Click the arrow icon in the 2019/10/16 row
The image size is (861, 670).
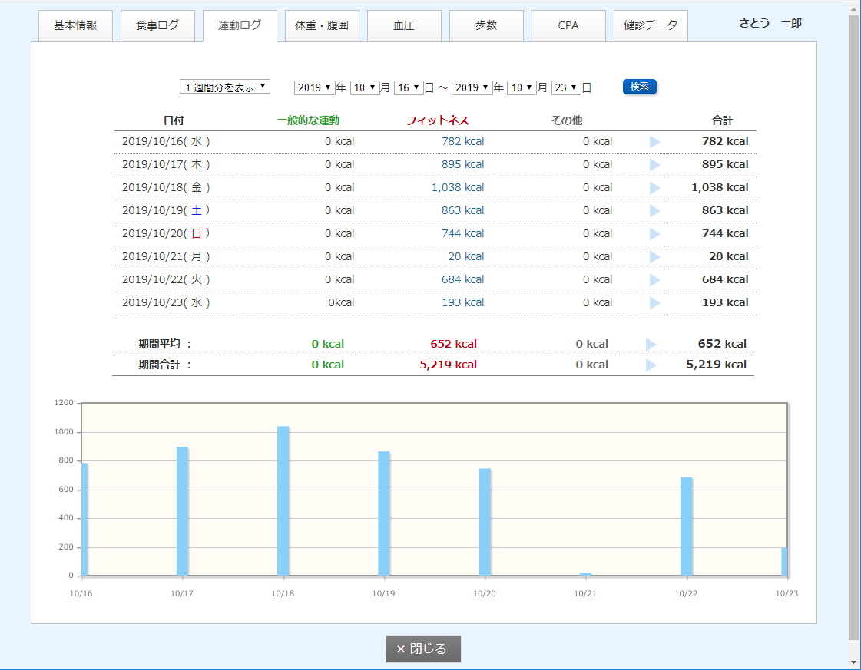pyautogui.click(x=654, y=142)
